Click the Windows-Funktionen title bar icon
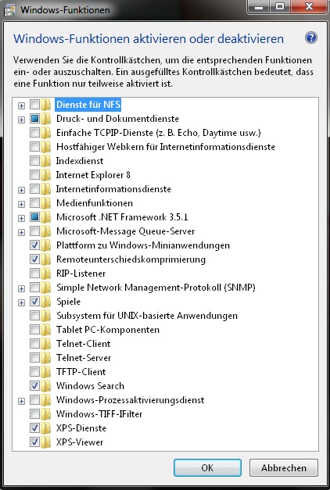 [x=9, y=10]
